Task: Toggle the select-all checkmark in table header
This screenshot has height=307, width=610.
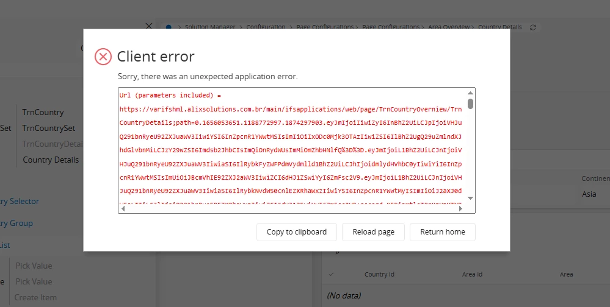Action: (332, 274)
